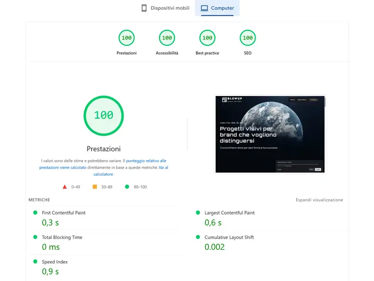Click the 0 ms value
The image size is (374, 281).
tap(51, 247)
